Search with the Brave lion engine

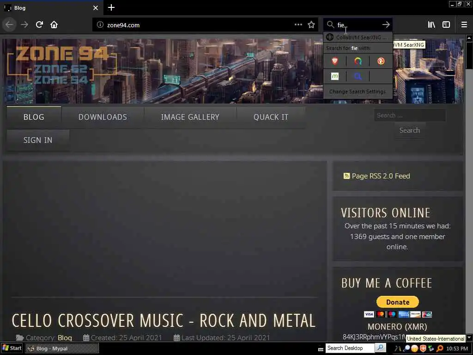pos(335,61)
